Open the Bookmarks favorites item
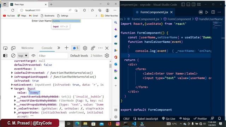 (x=48, y=16)
